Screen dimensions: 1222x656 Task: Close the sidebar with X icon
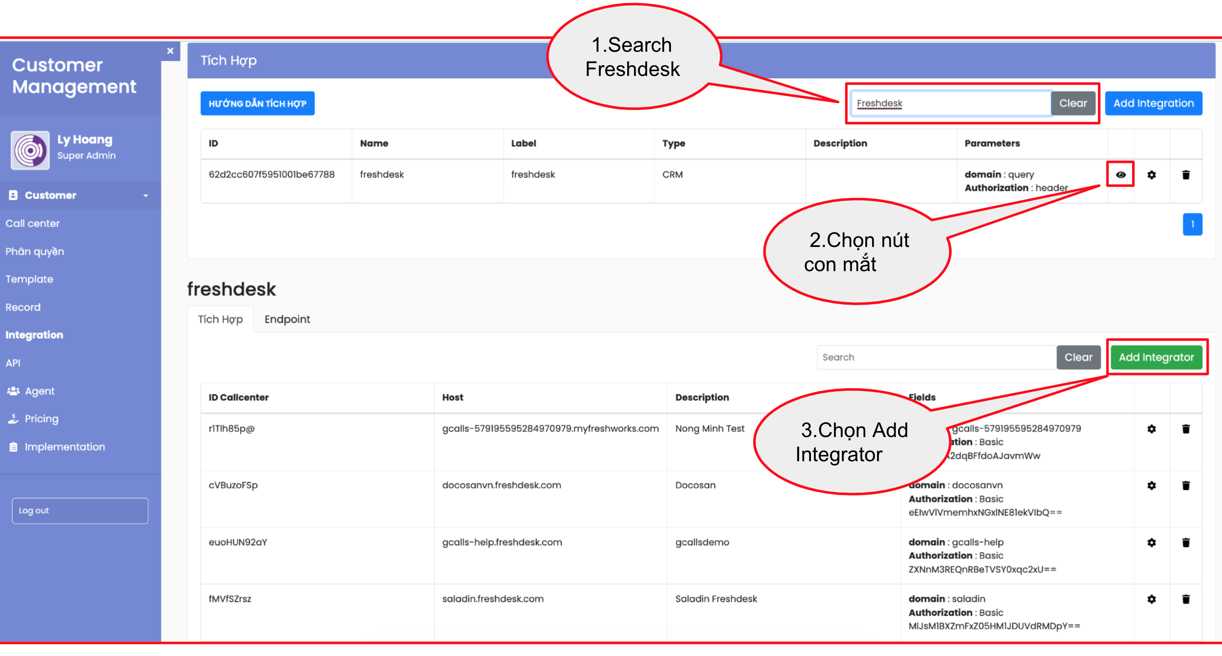pyautogui.click(x=170, y=51)
